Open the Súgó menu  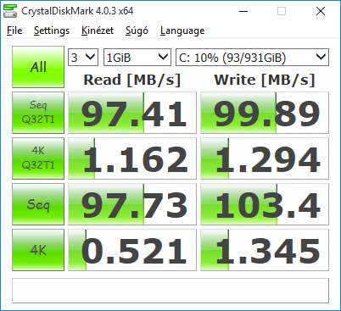(137, 31)
